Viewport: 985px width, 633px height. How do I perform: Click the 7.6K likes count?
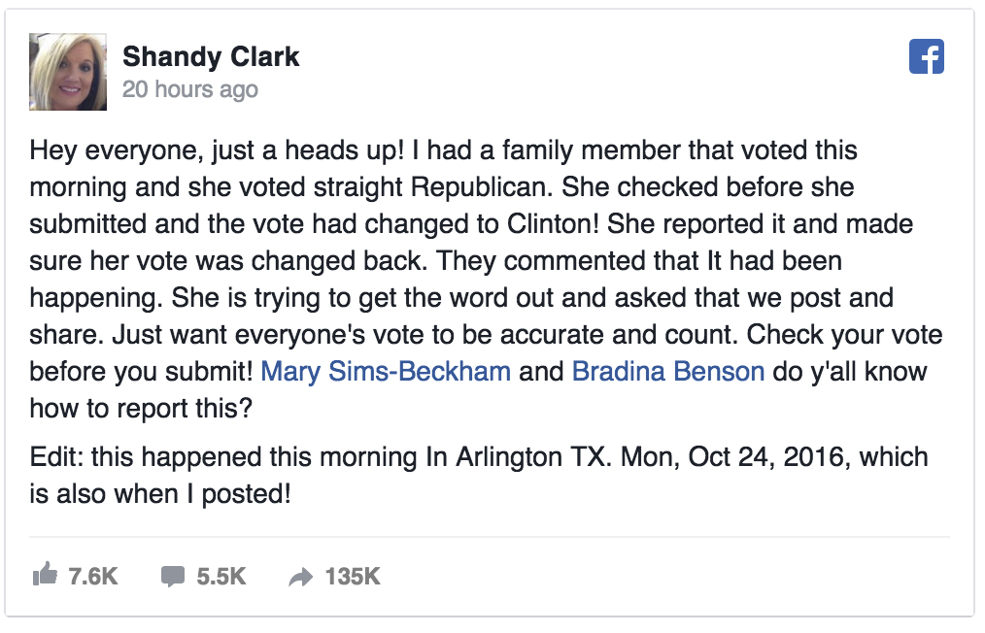coord(93,577)
